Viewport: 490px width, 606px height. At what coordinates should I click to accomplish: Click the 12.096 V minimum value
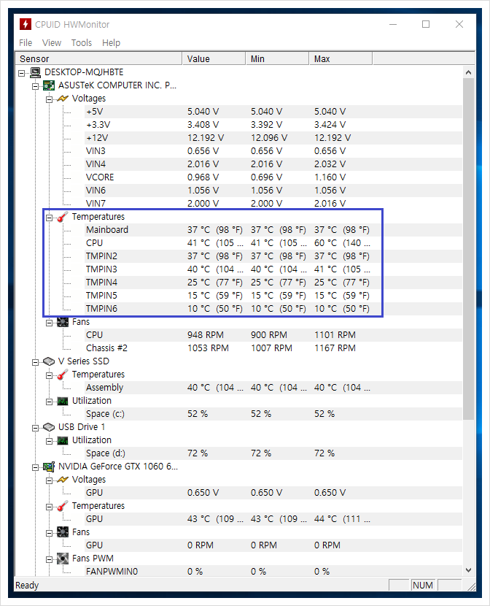pyautogui.click(x=269, y=138)
